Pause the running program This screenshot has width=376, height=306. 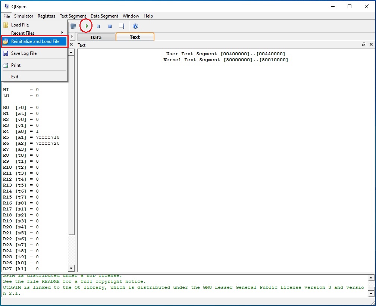point(98,26)
